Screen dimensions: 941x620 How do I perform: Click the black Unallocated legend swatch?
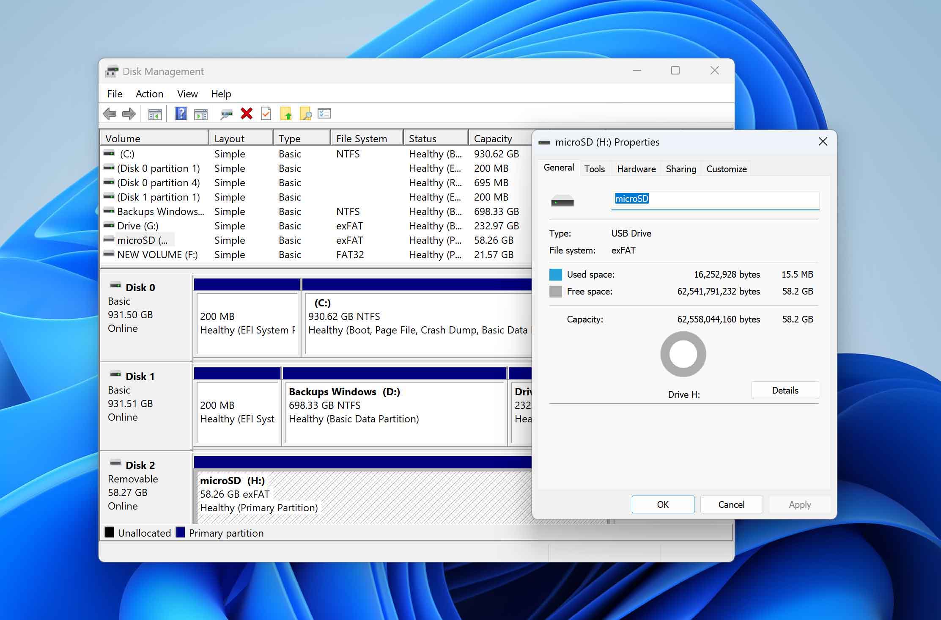point(110,532)
